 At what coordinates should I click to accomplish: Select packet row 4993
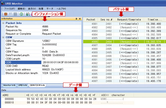[124, 67]
